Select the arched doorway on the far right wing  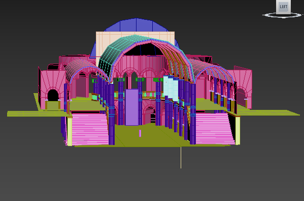pyautogui.click(x=241, y=97)
